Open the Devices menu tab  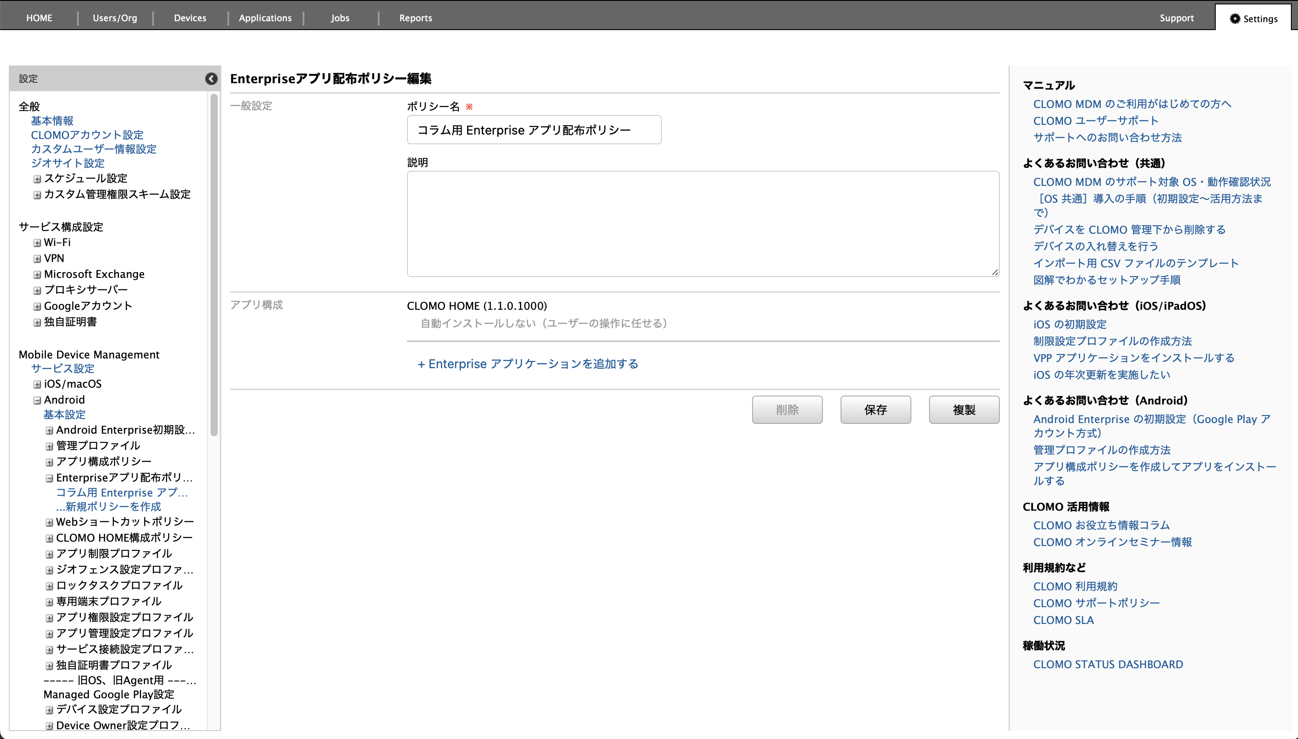pos(190,18)
